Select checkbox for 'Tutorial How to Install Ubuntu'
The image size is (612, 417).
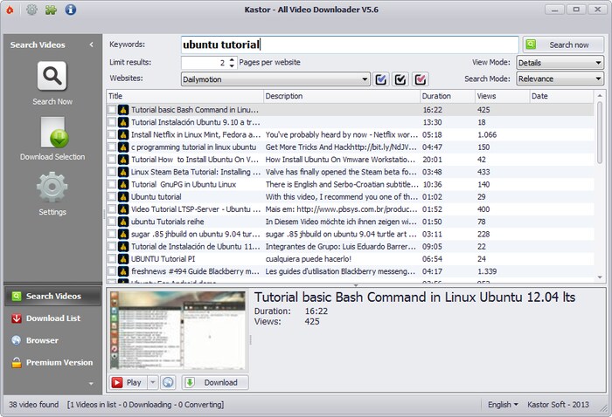click(x=113, y=160)
